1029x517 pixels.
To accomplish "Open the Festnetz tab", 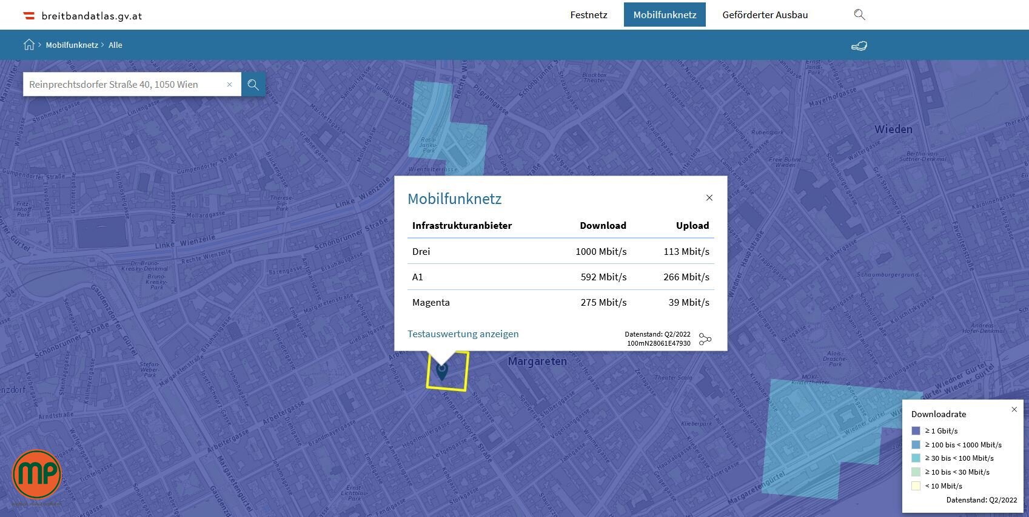I will (x=588, y=15).
